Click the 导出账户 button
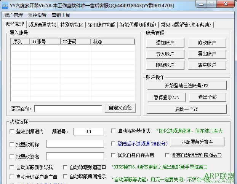Screen dimensions: 237x184 pyautogui.click(x=207, y=54)
